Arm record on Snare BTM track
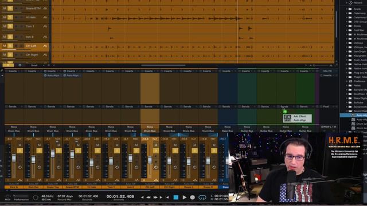The width and height of the screenshot is (367, 206). click(16, 9)
